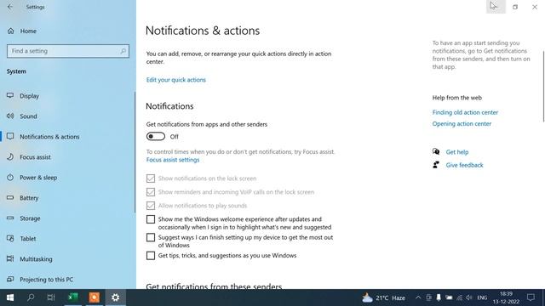Open the orange app in taskbar

(95, 297)
